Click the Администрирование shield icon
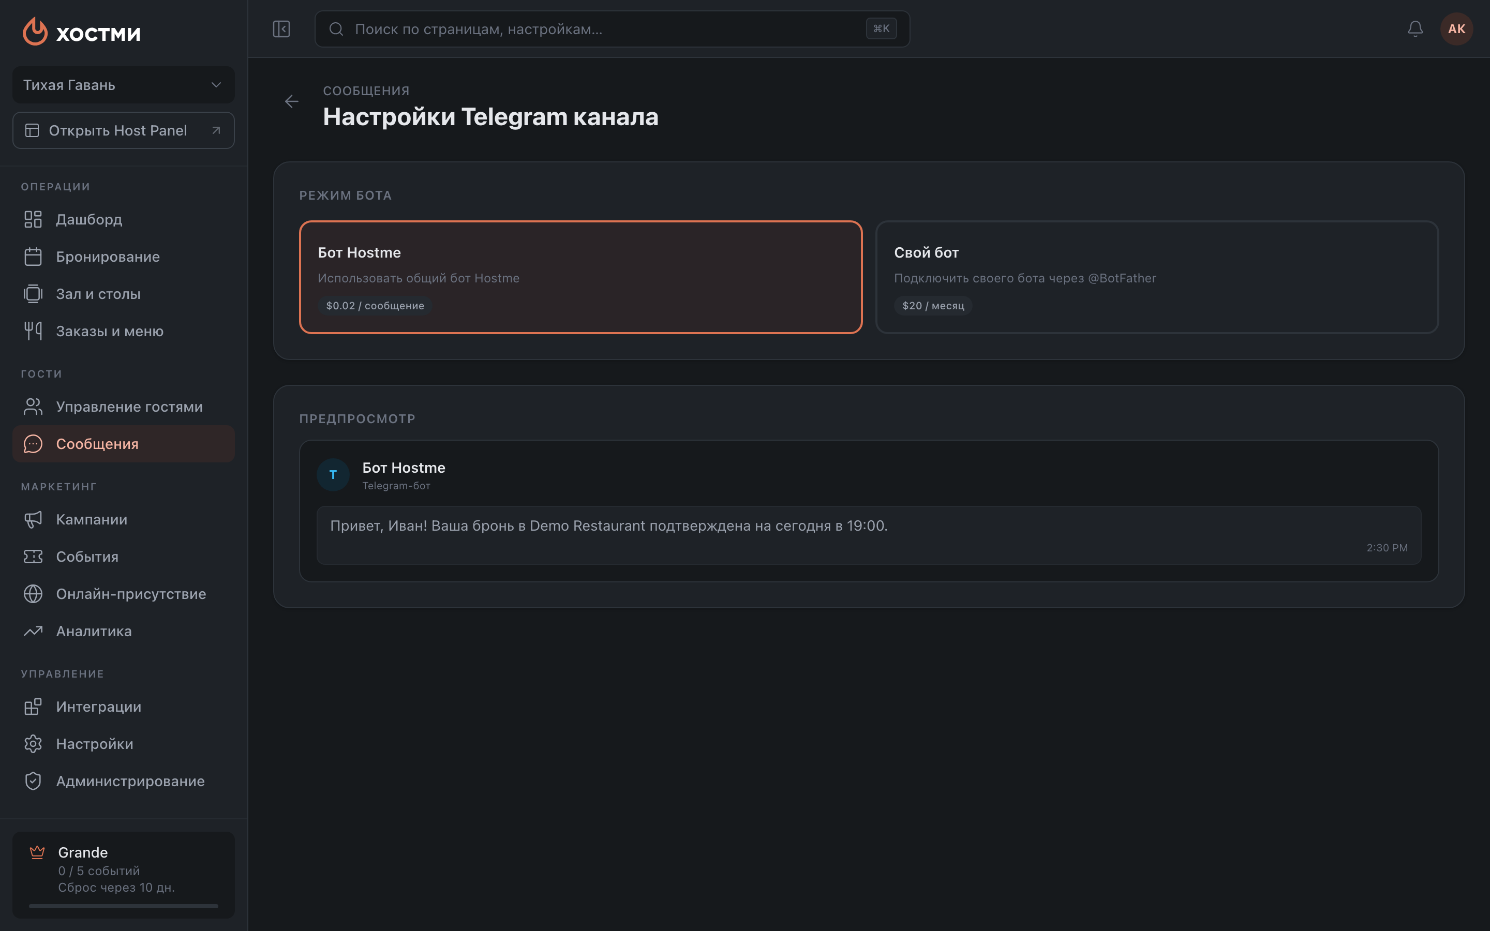 pos(33,781)
